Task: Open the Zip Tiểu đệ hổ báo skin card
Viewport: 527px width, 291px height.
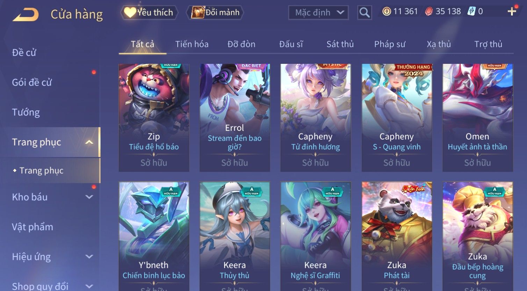Action: click(154, 118)
